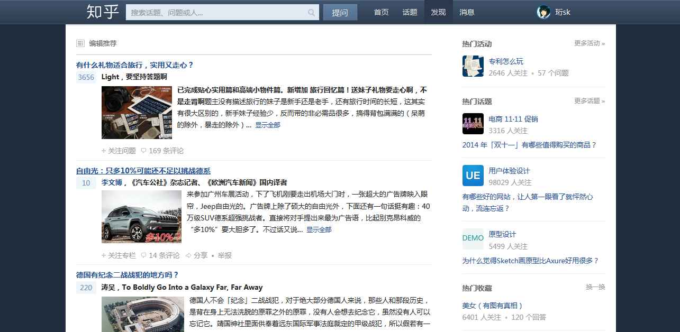
Task: Click the 10 vote count
Action: 86,183
